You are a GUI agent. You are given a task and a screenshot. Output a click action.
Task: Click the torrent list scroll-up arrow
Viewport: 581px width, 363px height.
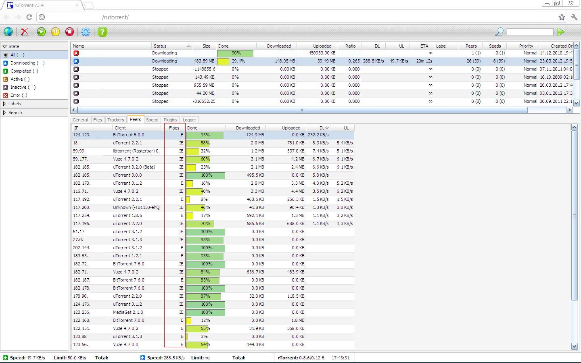click(577, 46)
